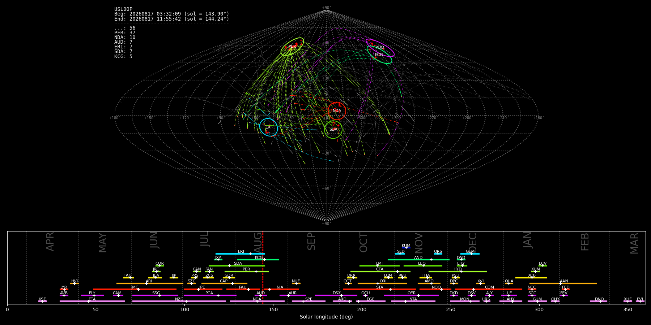Image resolution: width=651 pixels, height=325 pixels.
Task: Click the GEM shower bar in timeline
Action: (470, 254)
